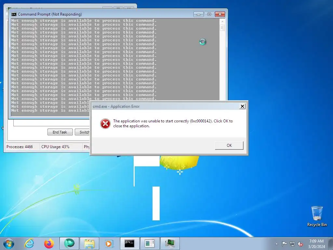Click OK in the Application Error dialog

[x=229, y=146]
